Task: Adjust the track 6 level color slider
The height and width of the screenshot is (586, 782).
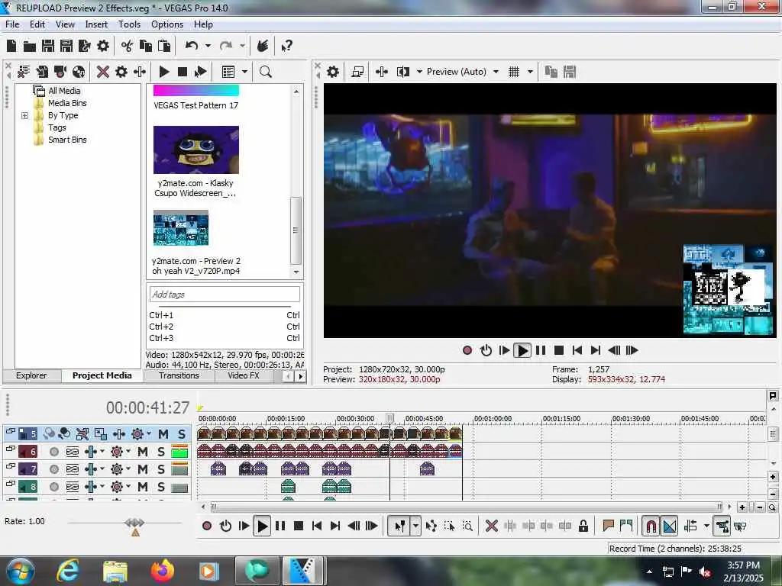Action: (x=179, y=452)
